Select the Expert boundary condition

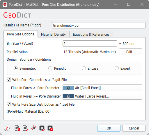117,68
